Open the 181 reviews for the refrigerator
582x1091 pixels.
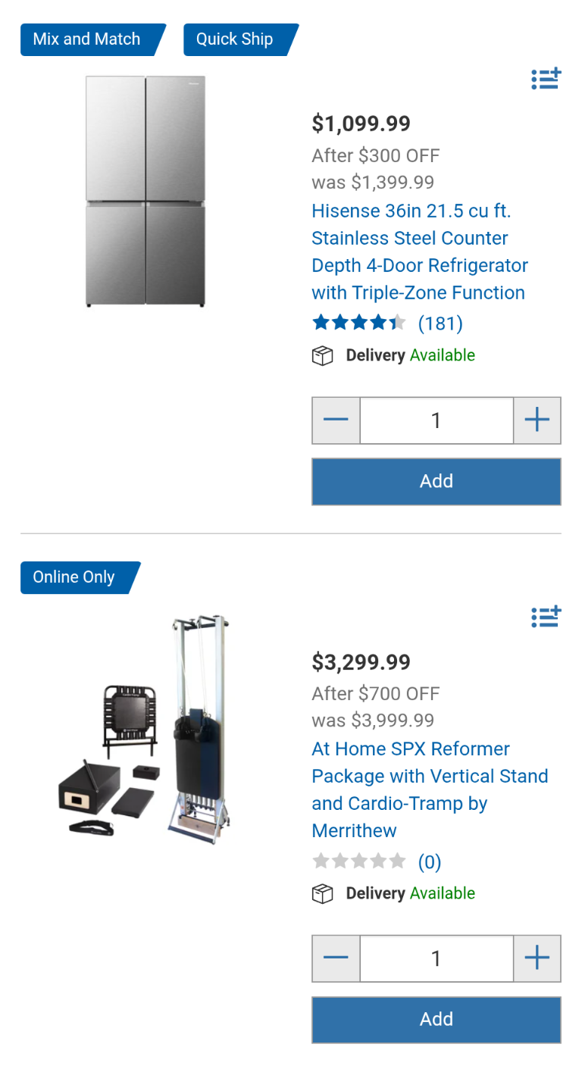(x=440, y=324)
